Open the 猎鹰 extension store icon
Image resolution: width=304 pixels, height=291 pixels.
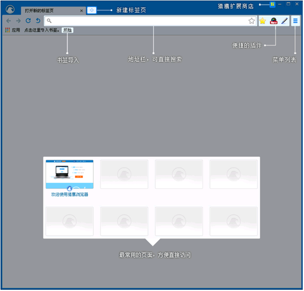273,4
